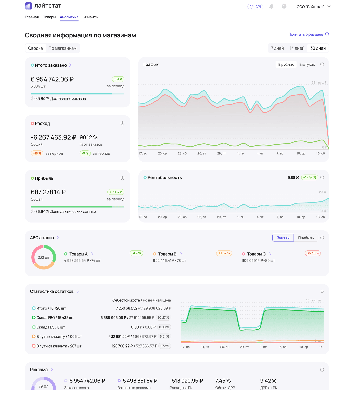Go to the Финансы tab
Screen dimensions: 354x394
[90, 17]
